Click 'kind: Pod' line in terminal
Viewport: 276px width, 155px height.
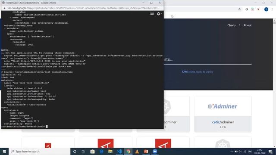point(8,77)
